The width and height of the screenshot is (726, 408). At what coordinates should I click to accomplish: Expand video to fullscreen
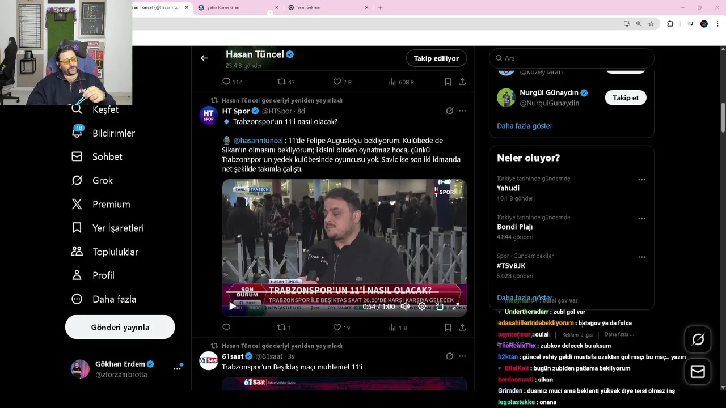coord(456,306)
